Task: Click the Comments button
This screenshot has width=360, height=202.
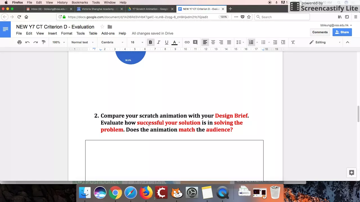Action: pos(320,32)
